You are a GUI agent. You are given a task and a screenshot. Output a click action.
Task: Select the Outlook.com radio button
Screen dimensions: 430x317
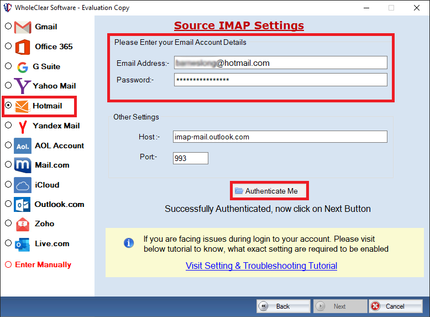click(x=8, y=204)
